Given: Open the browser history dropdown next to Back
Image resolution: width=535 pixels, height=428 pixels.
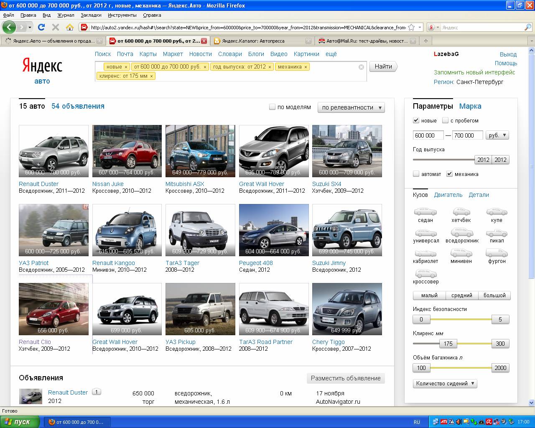Looking at the screenshot, I should coord(30,27).
